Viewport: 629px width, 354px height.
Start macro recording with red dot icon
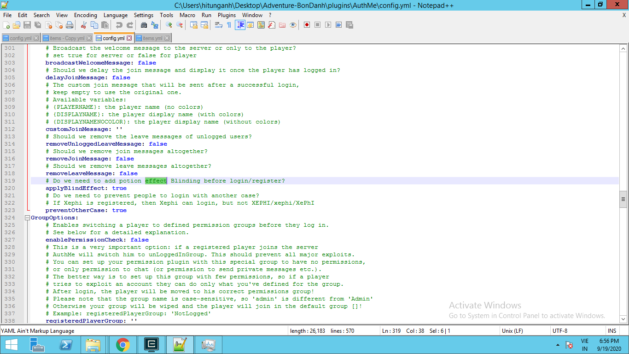tap(307, 25)
